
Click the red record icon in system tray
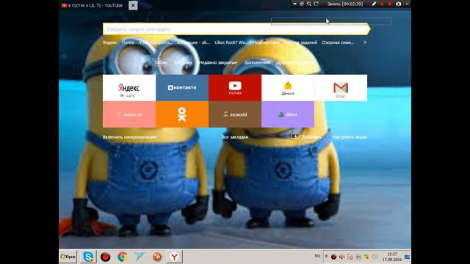(333, 257)
